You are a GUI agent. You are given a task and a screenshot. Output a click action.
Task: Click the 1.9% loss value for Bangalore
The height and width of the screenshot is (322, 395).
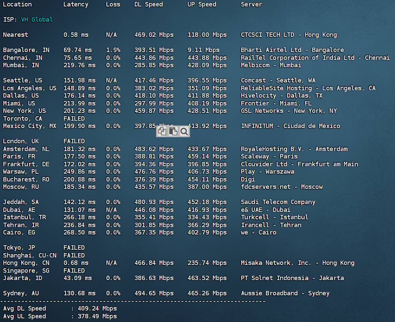pyautogui.click(x=113, y=50)
